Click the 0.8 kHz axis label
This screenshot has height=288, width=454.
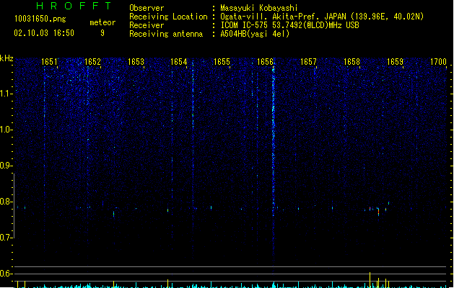(6, 202)
